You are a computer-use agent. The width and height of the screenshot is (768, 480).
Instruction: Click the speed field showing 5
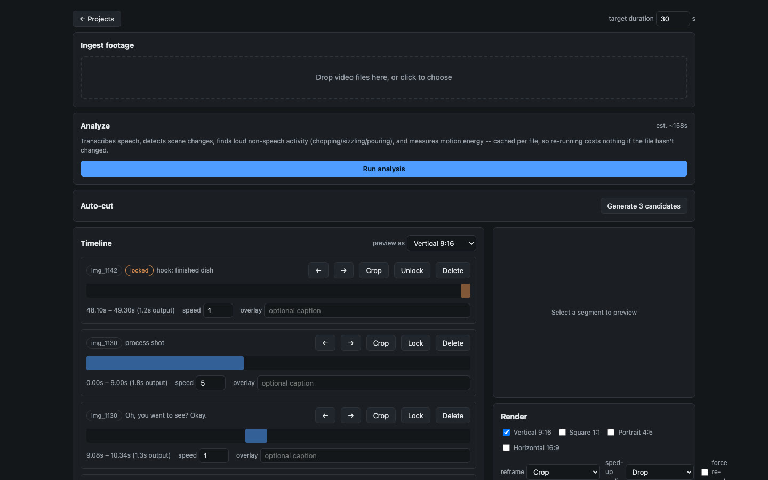pos(210,383)
